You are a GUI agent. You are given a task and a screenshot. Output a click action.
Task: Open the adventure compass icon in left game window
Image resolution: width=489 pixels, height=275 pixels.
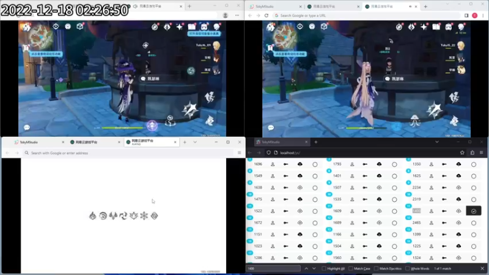pyautogui.click(x=155, y=27)
